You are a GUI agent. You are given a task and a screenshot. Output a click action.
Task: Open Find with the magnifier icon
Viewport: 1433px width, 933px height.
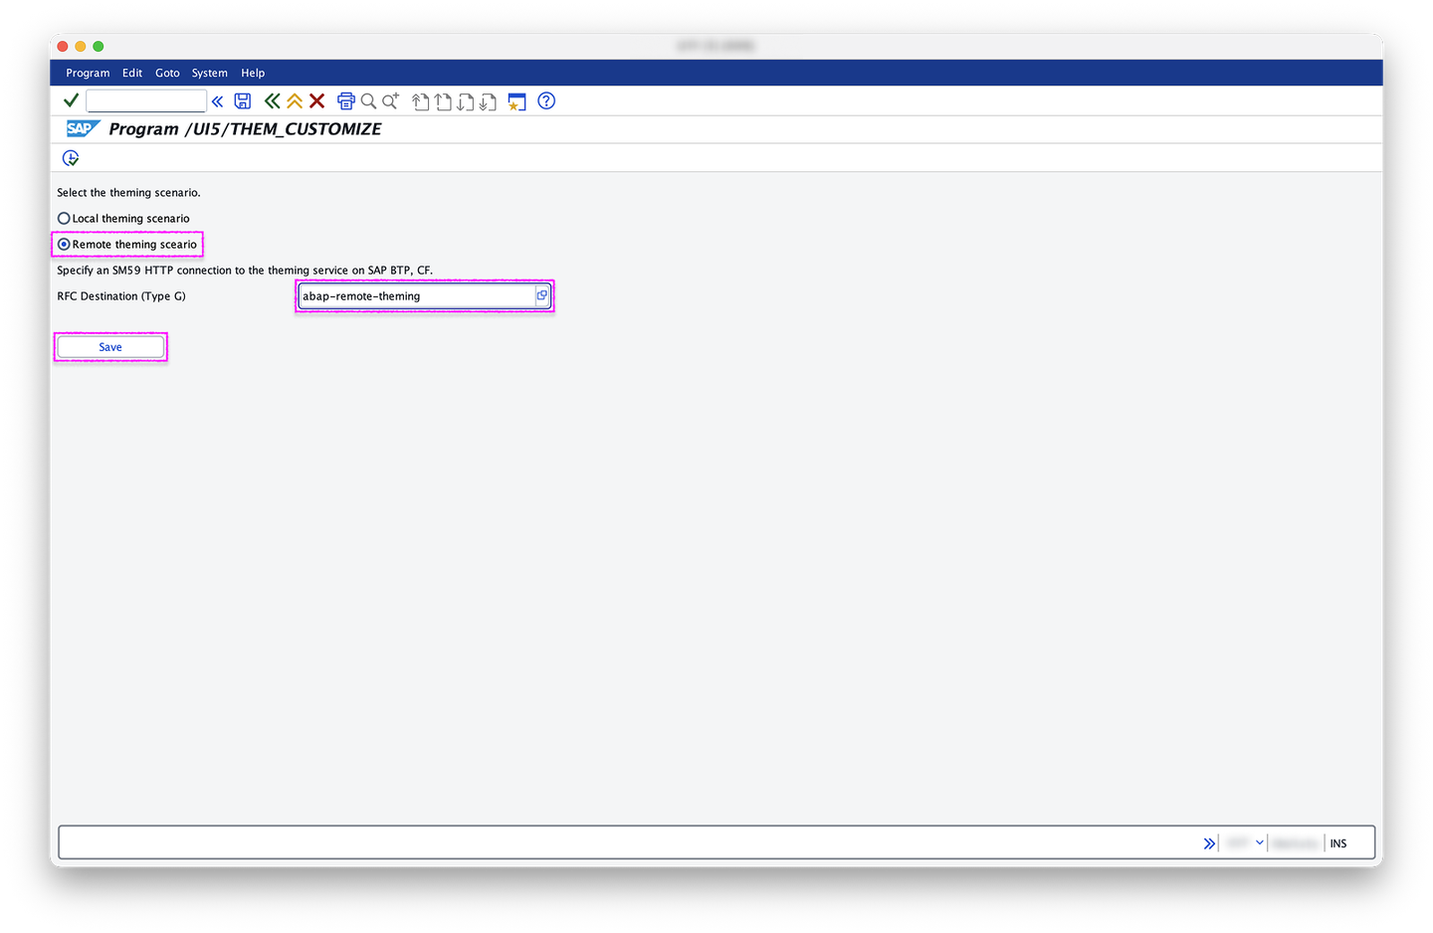tap(368, 100)
